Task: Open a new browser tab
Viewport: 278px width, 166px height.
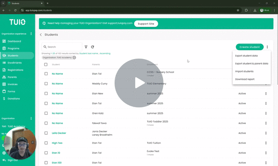Action: point(48,3)
